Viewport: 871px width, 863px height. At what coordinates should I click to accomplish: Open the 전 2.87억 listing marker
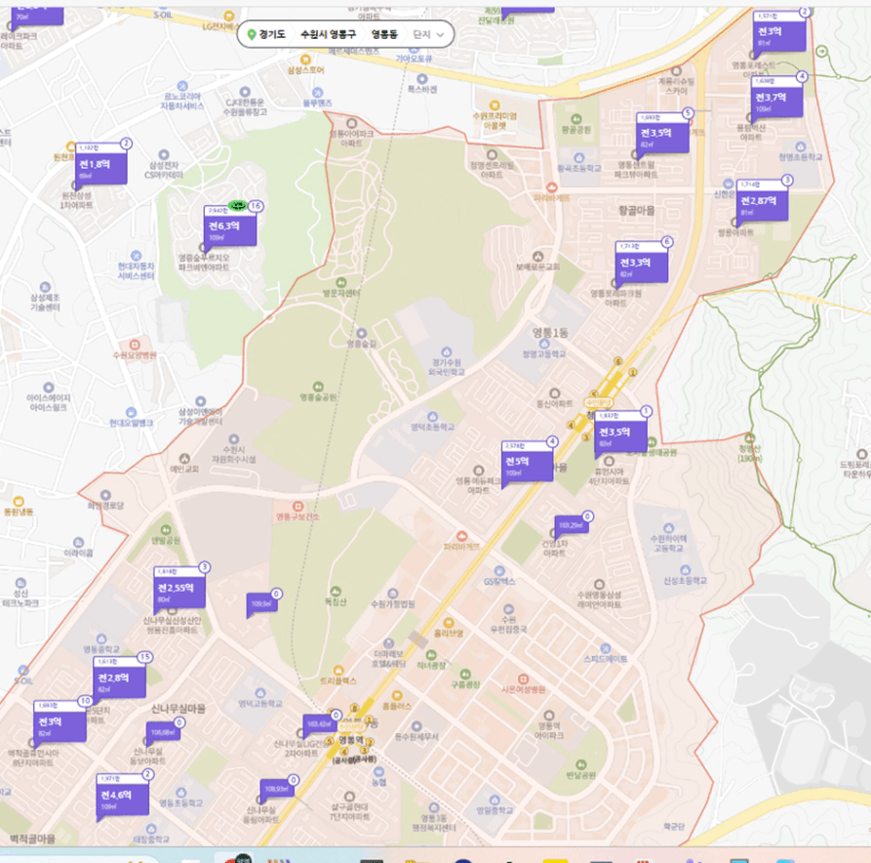coord(759,200)
